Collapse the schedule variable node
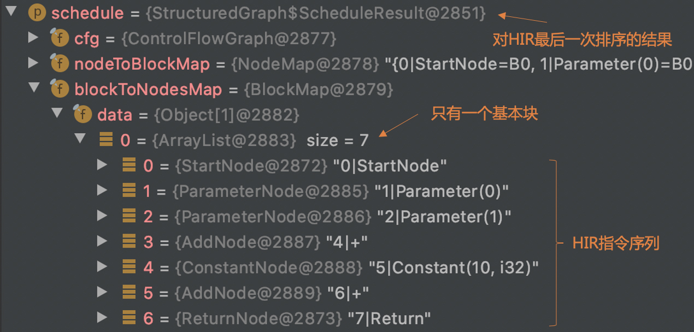 pos(11,13)
